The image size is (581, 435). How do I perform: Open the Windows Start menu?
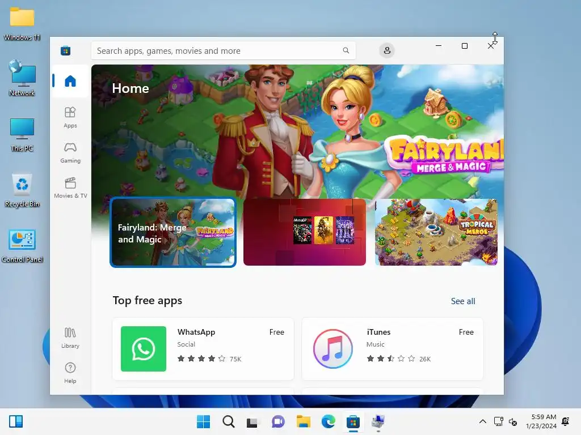pyautogui.click(x=203, y=421)
